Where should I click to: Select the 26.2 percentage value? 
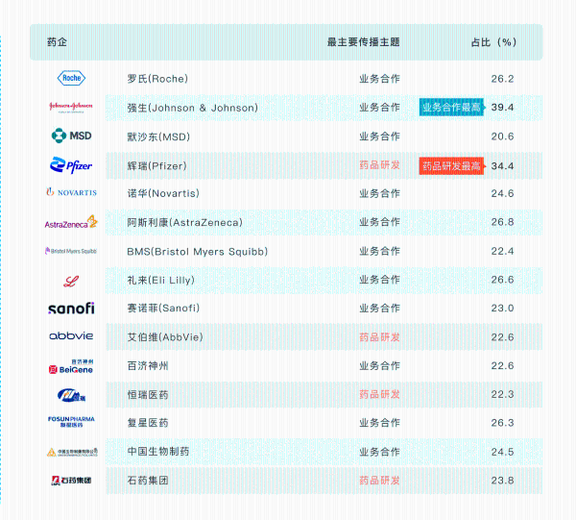pos(502,79)
